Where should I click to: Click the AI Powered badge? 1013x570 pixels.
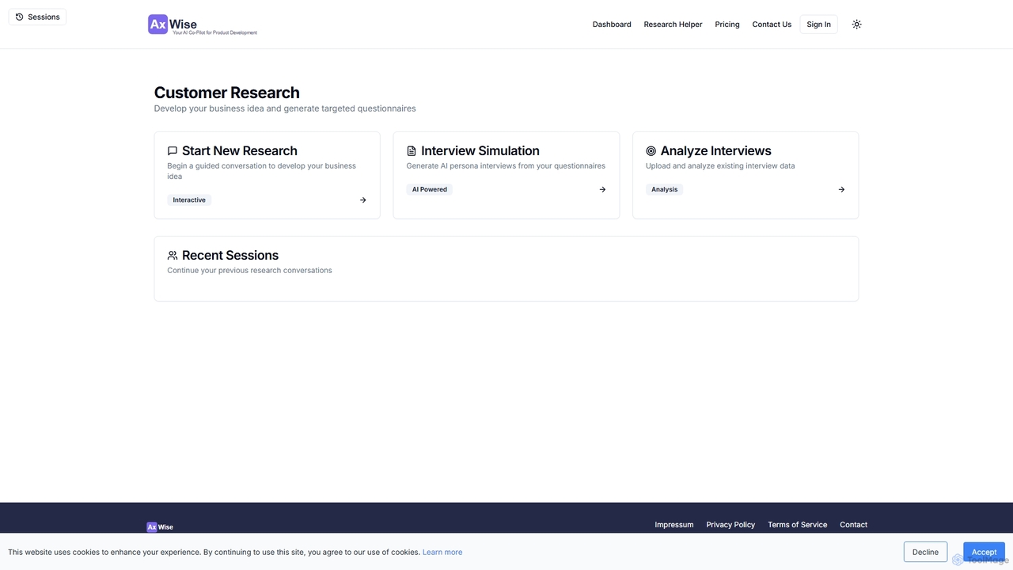pyautogui.click(x=430, y=189)
